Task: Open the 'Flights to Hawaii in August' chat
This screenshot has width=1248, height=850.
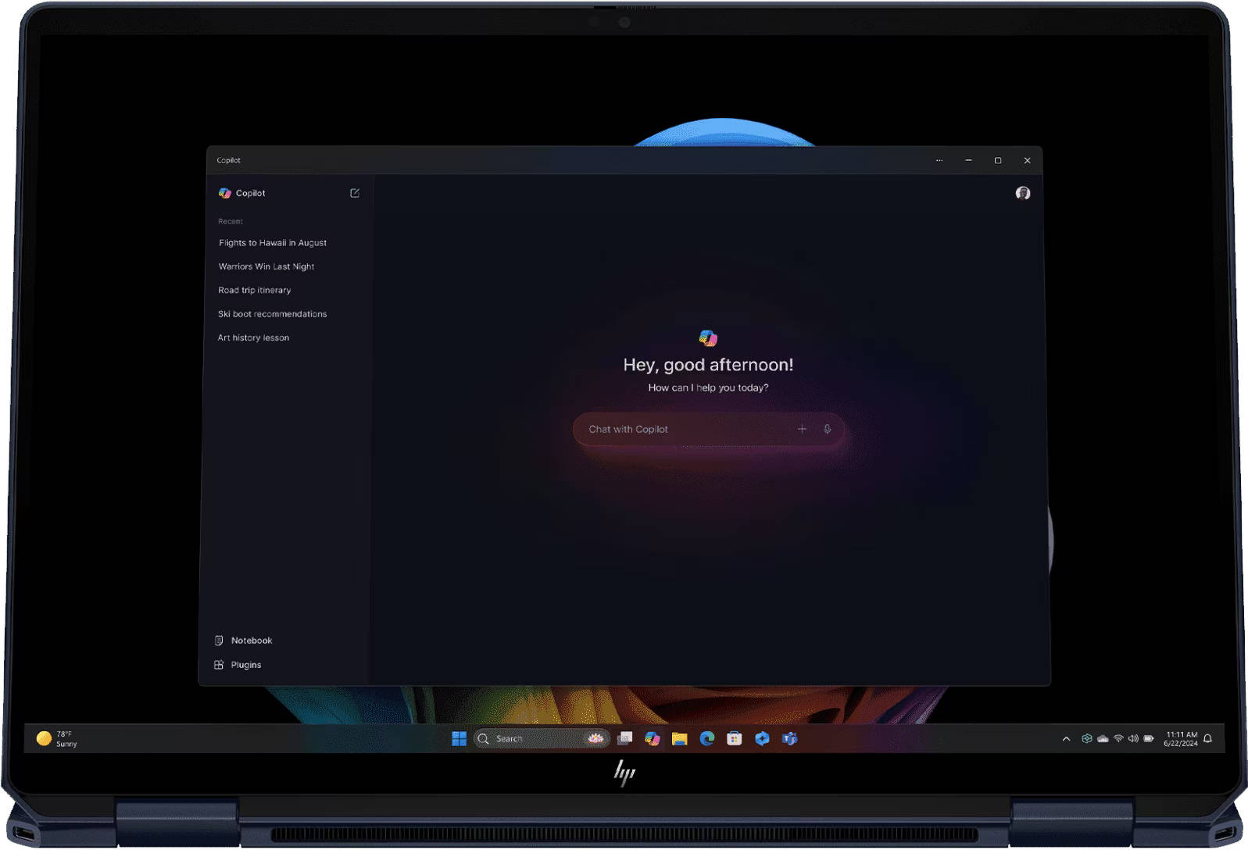Action: (x=273, y=243)
